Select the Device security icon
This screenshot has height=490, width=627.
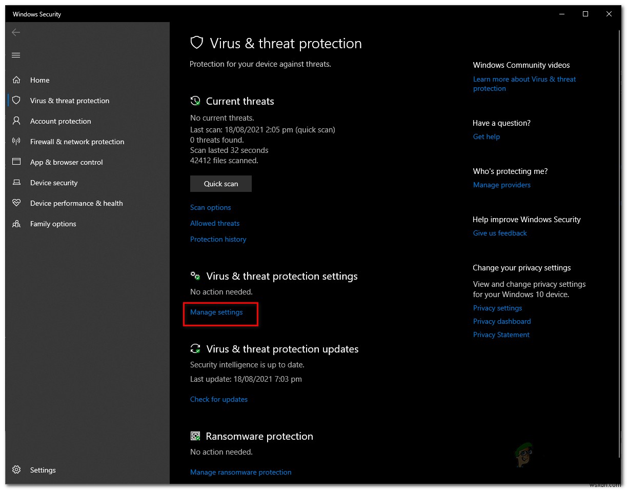(x=16, y=183)
